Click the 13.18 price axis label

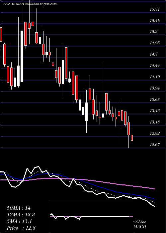[x=155, y=122]
